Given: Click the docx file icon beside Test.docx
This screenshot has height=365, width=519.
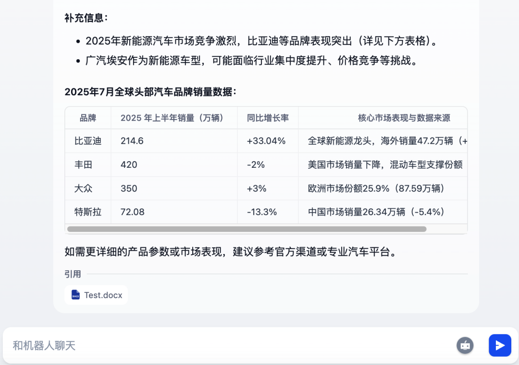Looking at the screenshot, I should (x=75, y=295).
